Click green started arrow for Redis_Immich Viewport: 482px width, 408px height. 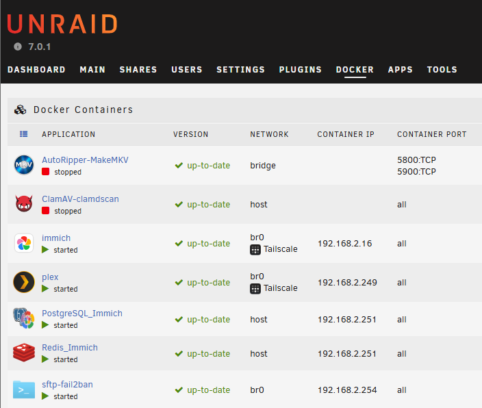[45, 359]
